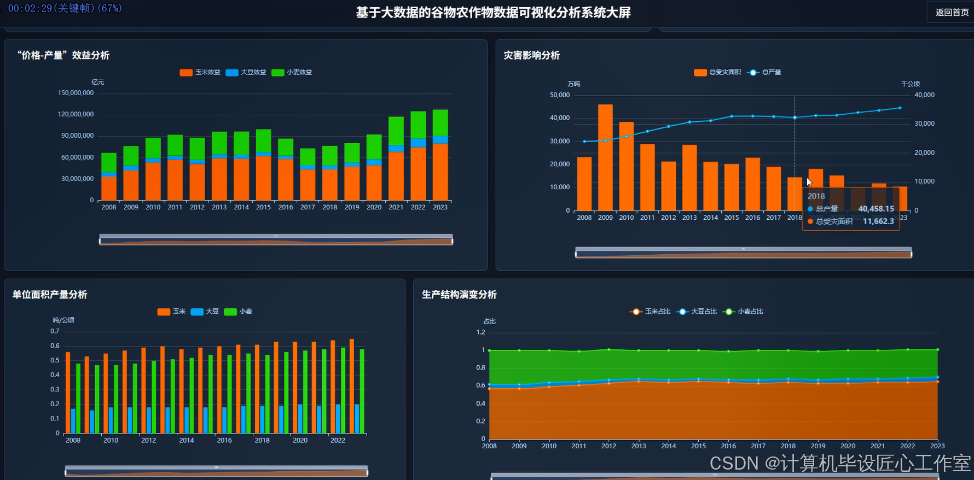Click the 2023 stacked bar in 效益分析
This screenshot has width=974, height=480.
click(440, 155)
